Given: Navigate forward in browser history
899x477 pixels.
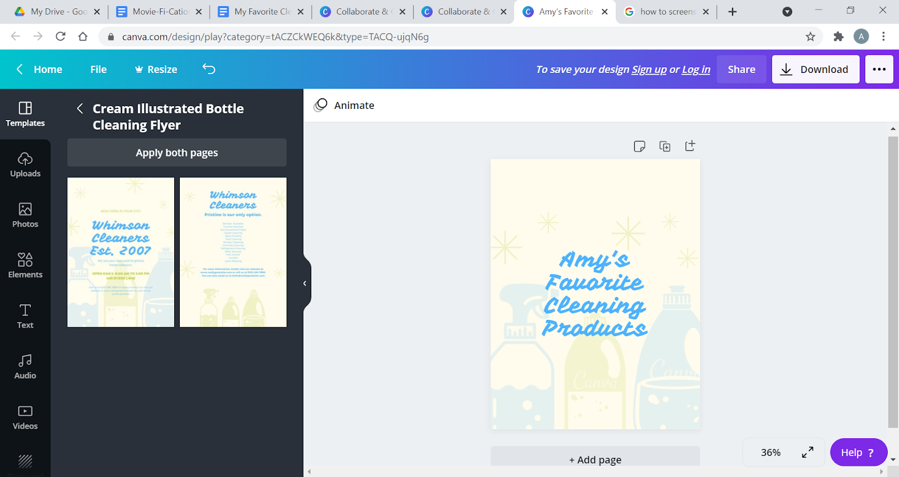Looking at the screenshot, I should click(x=38, y=36).
